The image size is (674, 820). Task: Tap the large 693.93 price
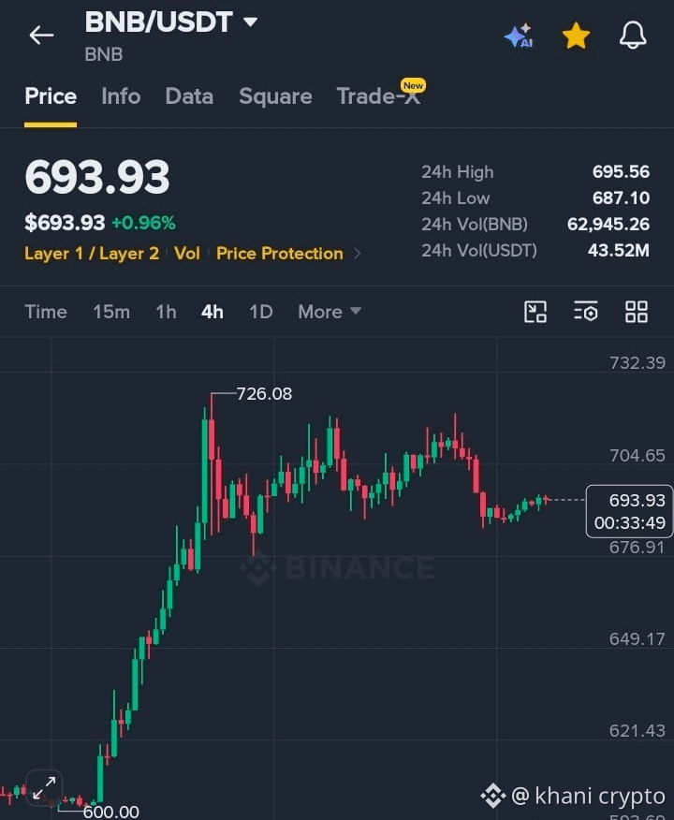pos(97,177)
